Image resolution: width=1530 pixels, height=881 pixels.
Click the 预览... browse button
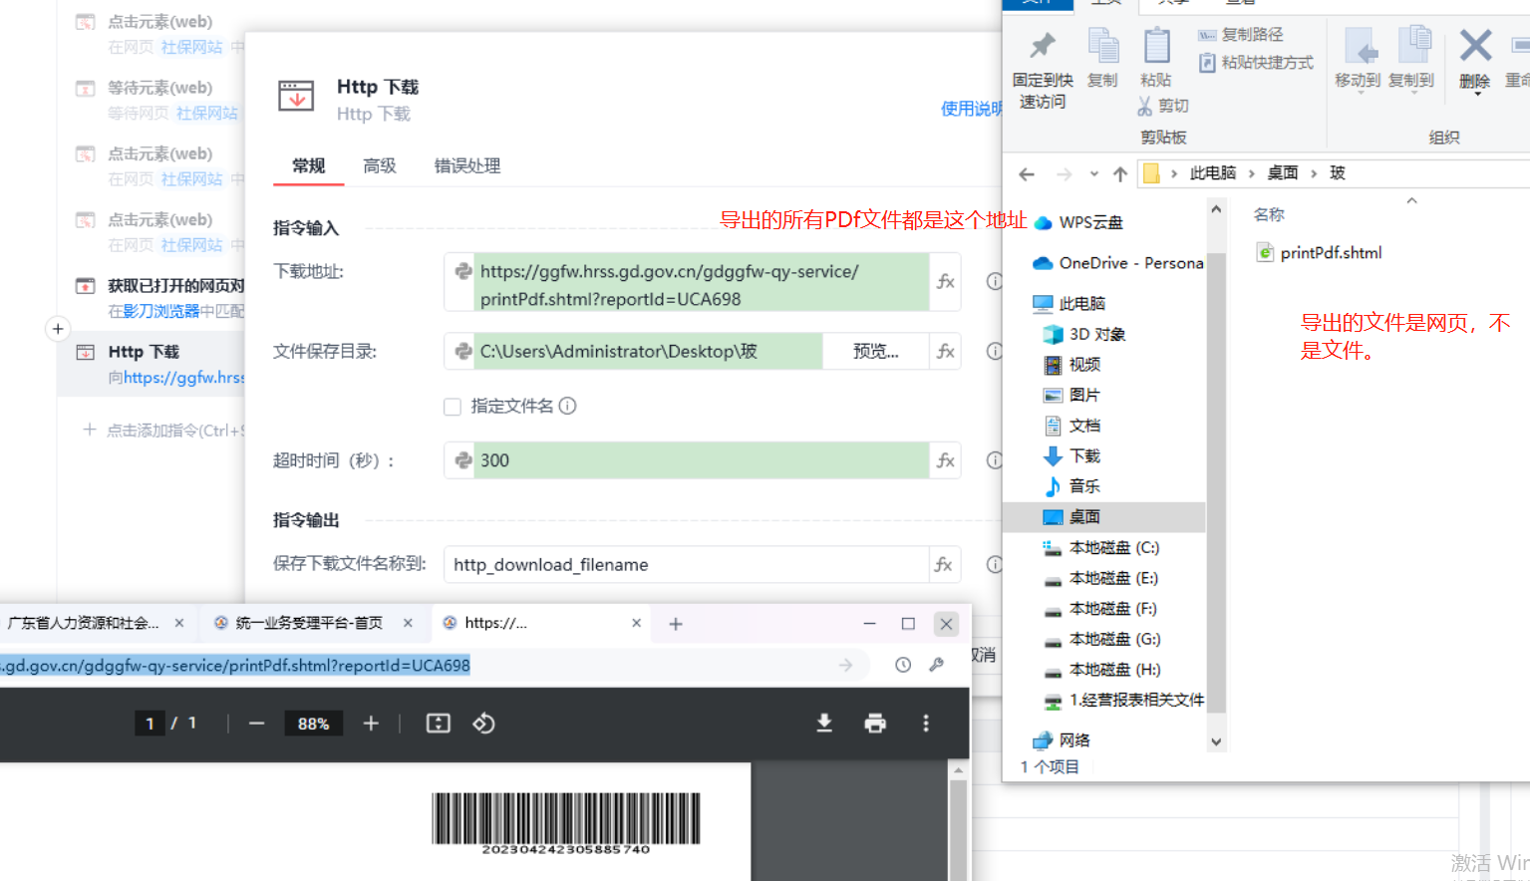[x=875, y=351]
